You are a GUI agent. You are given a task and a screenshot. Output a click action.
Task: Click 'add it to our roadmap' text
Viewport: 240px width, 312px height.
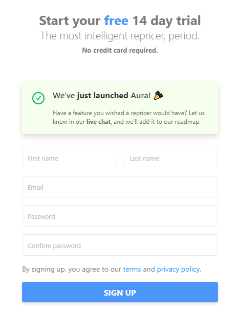[170, 122]
